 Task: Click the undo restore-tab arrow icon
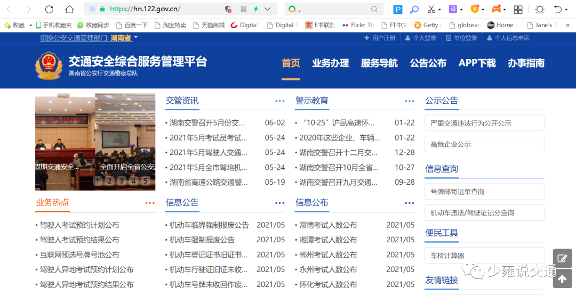click(558, 9)
